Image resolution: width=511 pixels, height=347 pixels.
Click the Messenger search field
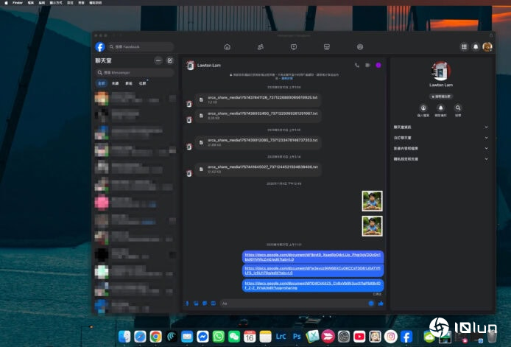coord(136,72)
